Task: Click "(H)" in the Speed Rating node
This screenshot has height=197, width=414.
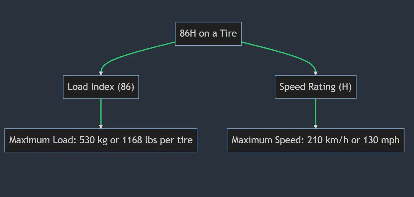Action: pyautogui.click(x=345, y=87)
